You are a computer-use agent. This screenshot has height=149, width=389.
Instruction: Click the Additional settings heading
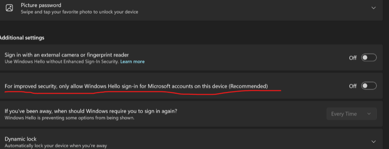pos(22,37)
